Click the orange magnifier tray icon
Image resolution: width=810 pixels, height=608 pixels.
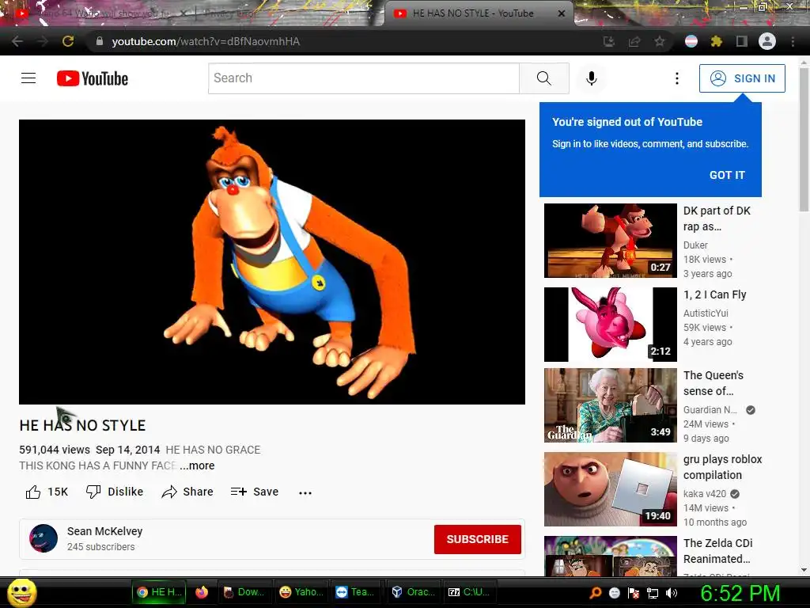[x=595, y=593]
